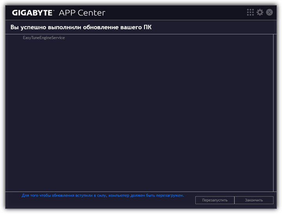Click the Перезапустить button
Image resolution: width=282 pixels, height=214 pixels.
pos(215,200)
